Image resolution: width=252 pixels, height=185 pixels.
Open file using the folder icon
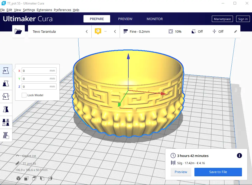point(18,31)
